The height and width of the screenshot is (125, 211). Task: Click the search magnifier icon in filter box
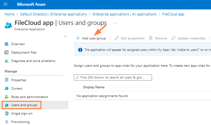click(77, 77)
